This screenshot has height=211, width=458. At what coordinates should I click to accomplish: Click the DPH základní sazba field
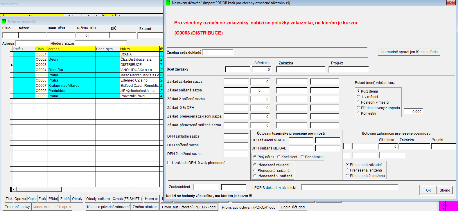click(x=236, y=136)
